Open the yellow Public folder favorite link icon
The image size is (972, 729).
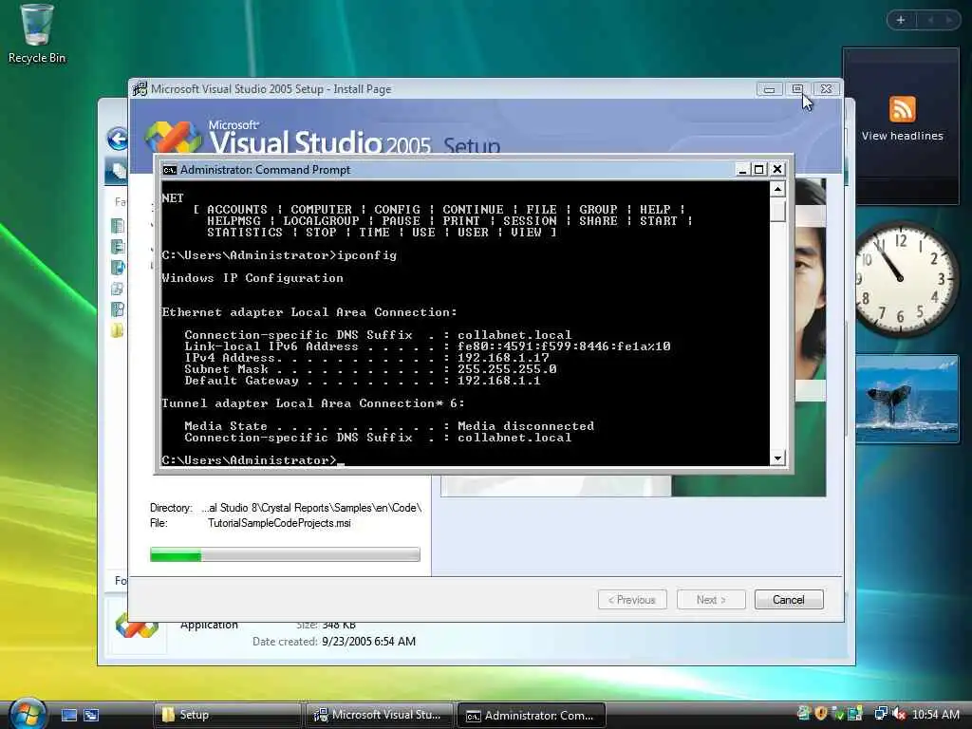118,329
